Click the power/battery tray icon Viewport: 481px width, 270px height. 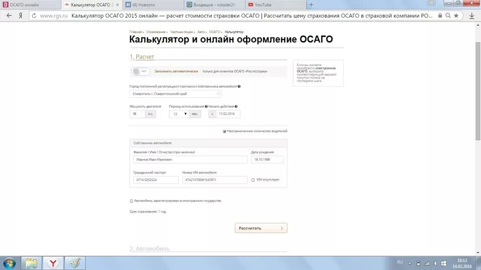[x=418, y=263]
